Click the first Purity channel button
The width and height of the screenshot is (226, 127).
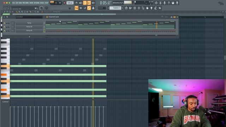pyautogui.click(x=29, y=23)
